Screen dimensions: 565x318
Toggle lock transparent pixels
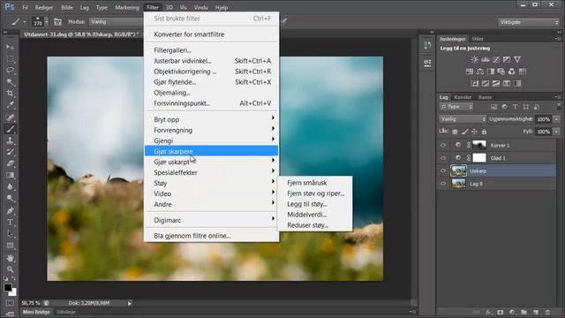coord(456,132)
